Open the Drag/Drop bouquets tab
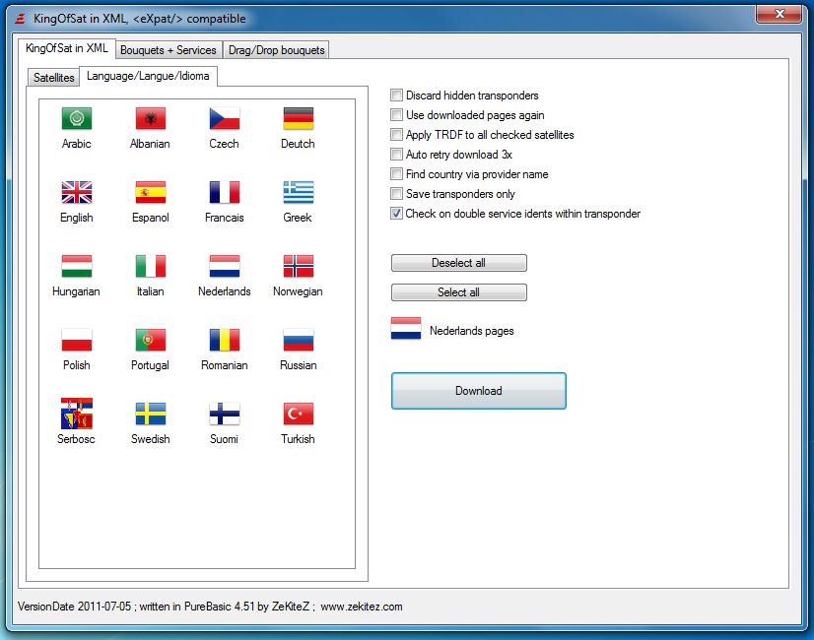The image size is (814, 640). click(276, 50)
